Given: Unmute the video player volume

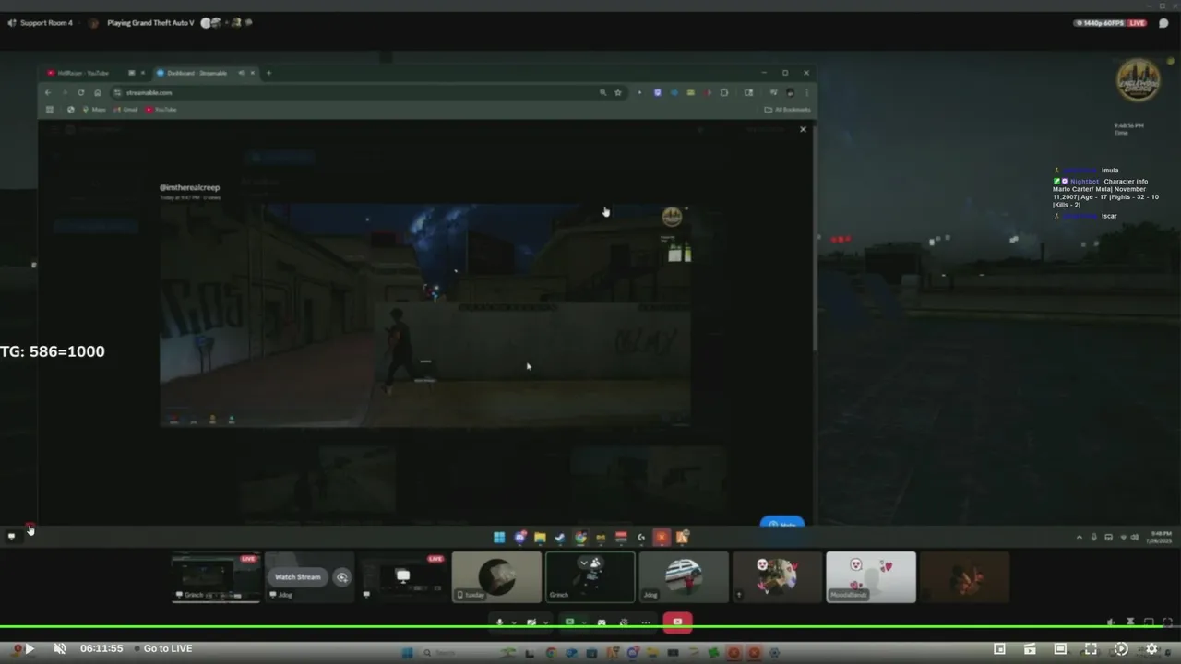Looking at the screenshot, I should tap(60, 649).
